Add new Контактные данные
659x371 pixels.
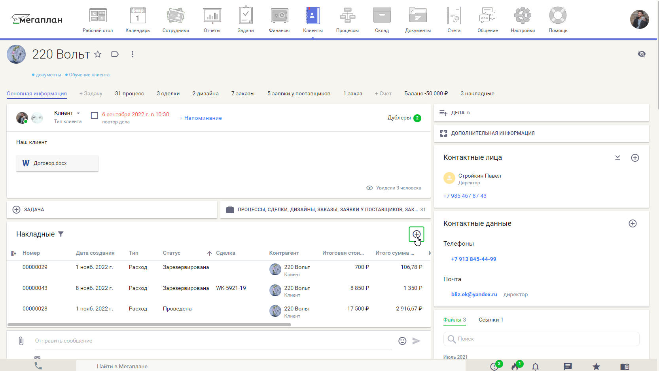point(632,223)
